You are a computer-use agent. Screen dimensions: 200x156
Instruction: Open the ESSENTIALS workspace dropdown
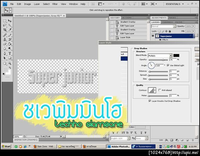click(x=175, y=4)
